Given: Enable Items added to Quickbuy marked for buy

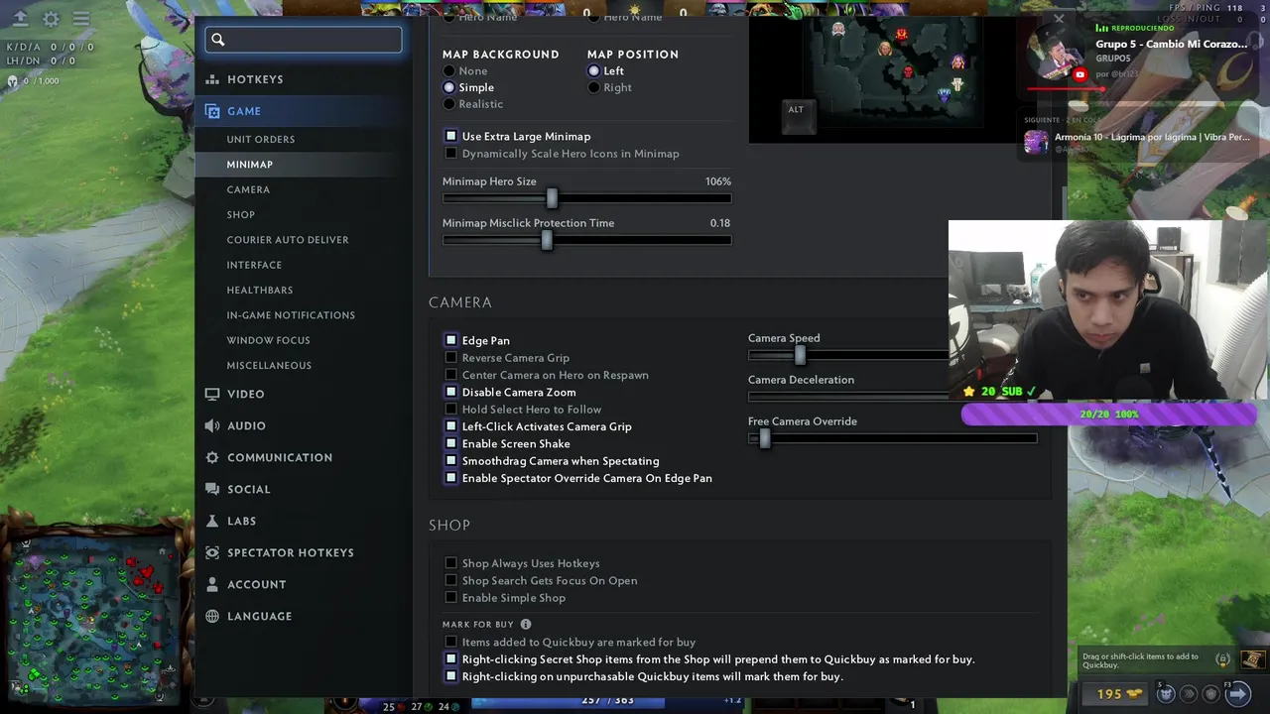Looking at the screenshot, I should point(451,642).
